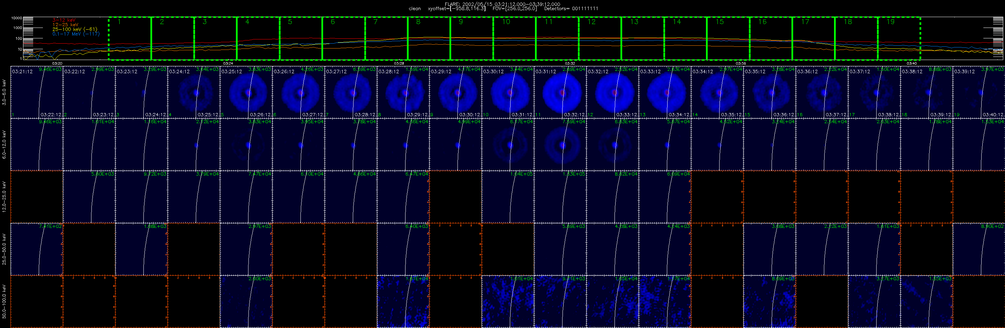Click the yellow '25-100 keV (-61)' legend label

click(75, 29)
